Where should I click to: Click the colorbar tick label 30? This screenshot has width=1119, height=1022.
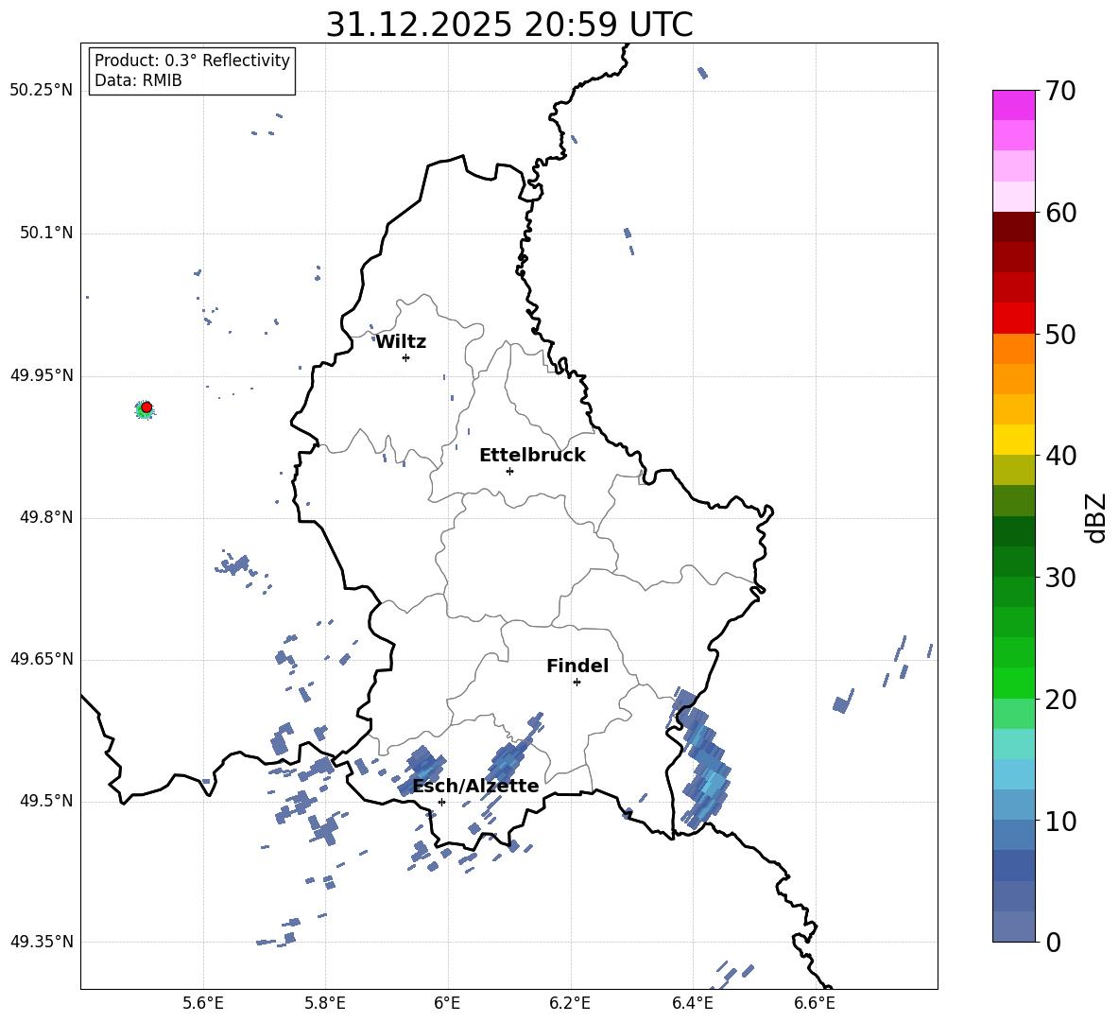point(1060,577)
